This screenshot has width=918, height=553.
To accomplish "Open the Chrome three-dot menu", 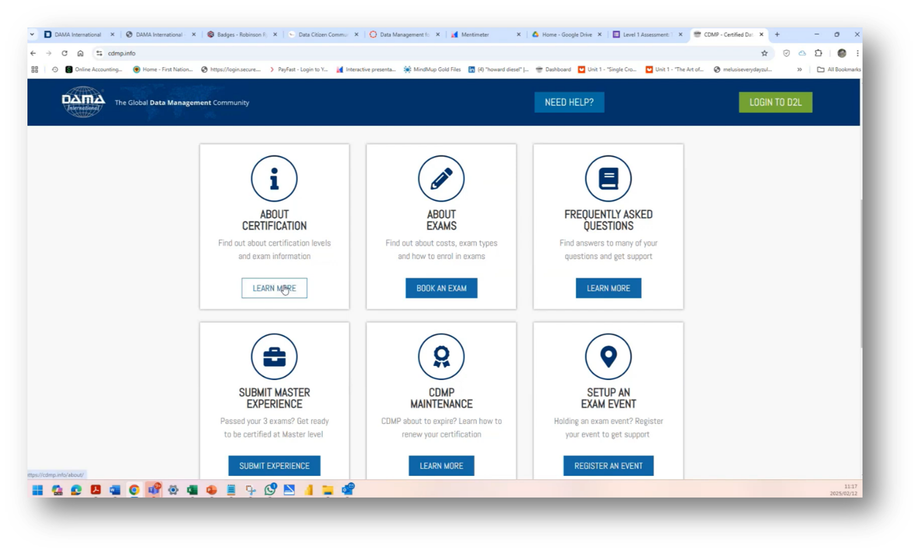I will click(x=857, y=53).
